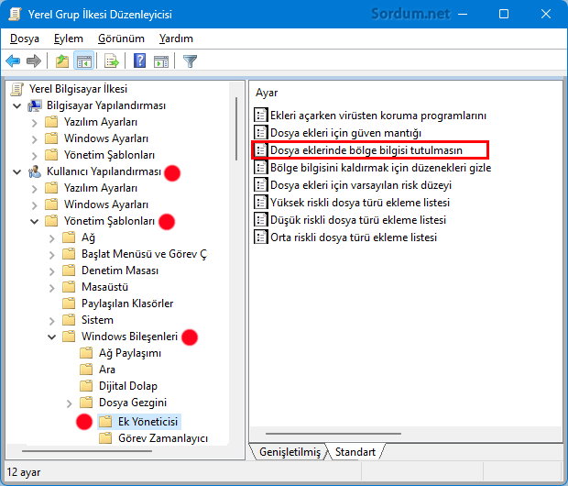This screenshot has height=486, width=568.
Task: Click the left pane vertical scrollbar
Action: pyautogui.click(x=236, y=128)
